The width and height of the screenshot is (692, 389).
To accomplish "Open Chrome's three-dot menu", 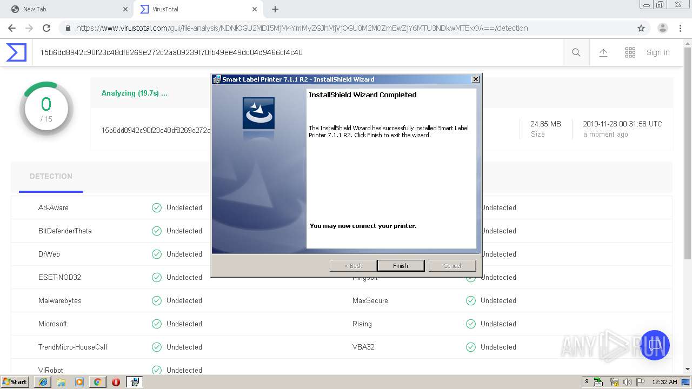I will [x=681, y=28].
